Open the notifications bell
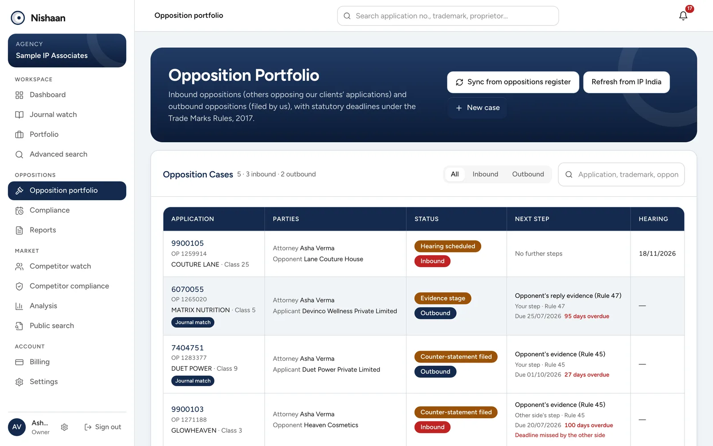 tap(683, 16)
